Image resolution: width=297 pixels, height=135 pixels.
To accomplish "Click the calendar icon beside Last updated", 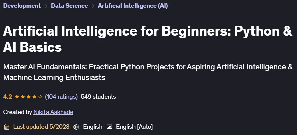I will point(7,127).
